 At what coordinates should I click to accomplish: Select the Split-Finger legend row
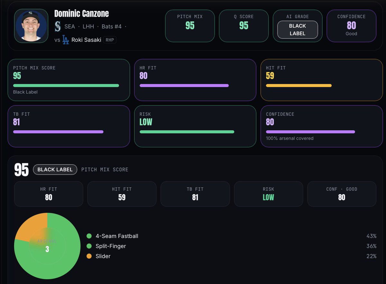232,246
